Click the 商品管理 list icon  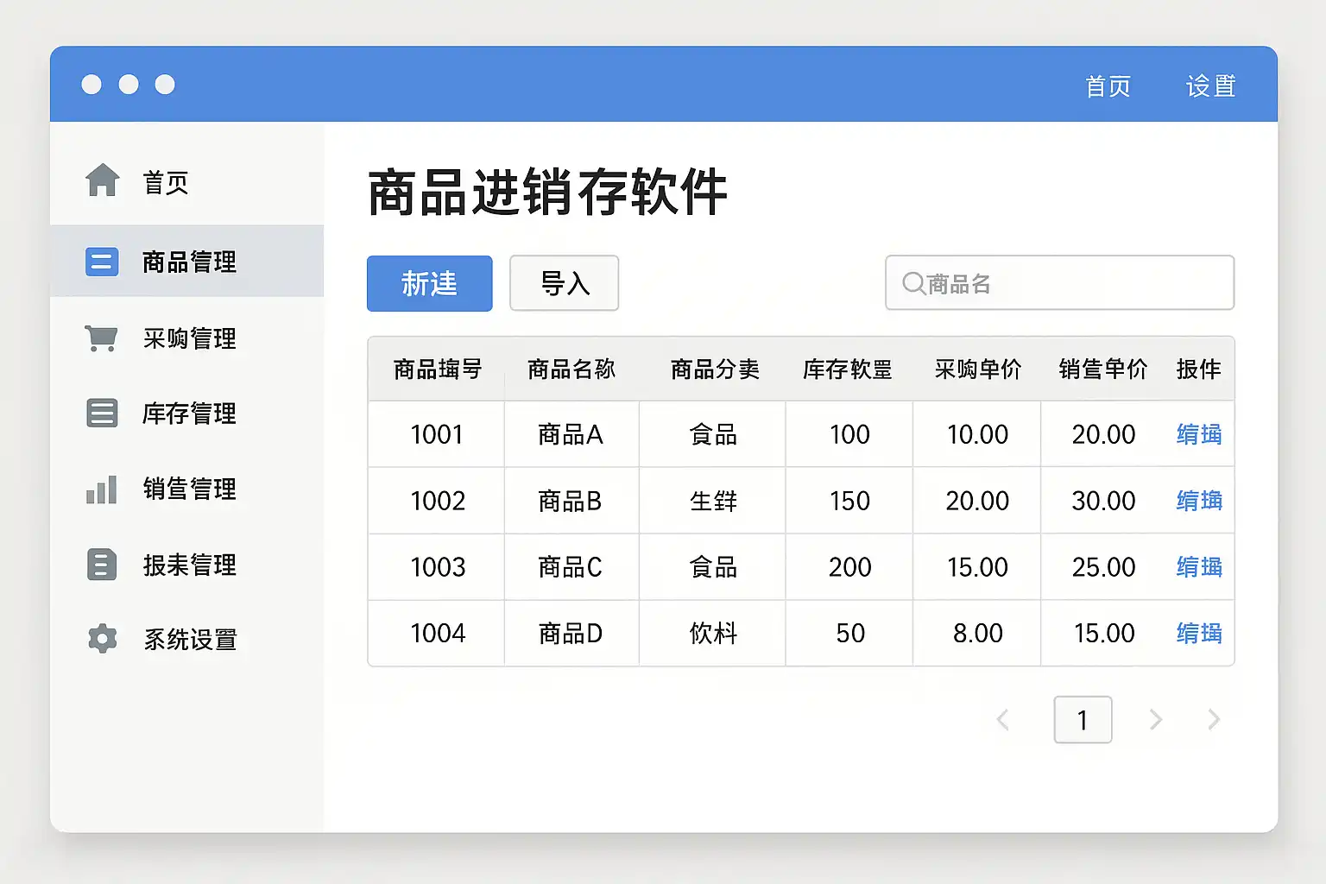[102, 262]
